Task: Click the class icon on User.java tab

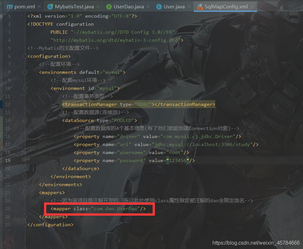Action: click(x=159, y=7)
